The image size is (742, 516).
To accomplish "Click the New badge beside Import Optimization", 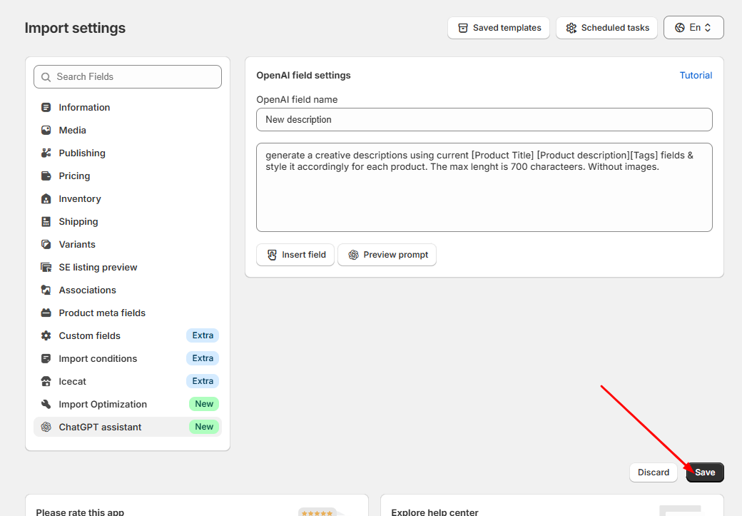I will pos(204,404).
